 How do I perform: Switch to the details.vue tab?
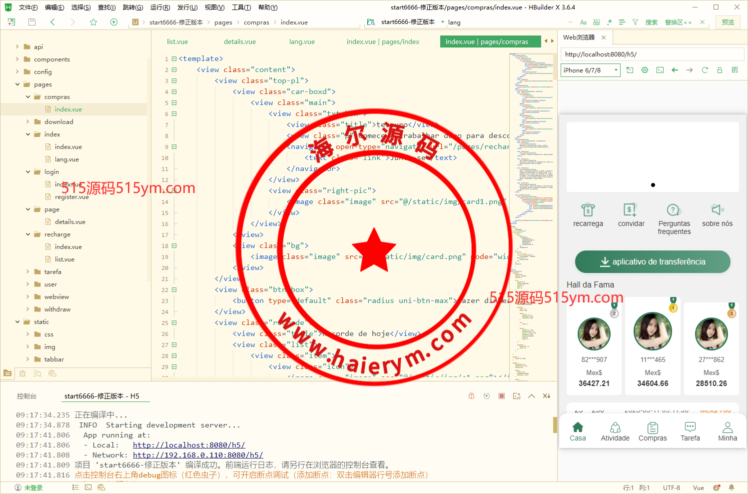click(x=239, y=41)
